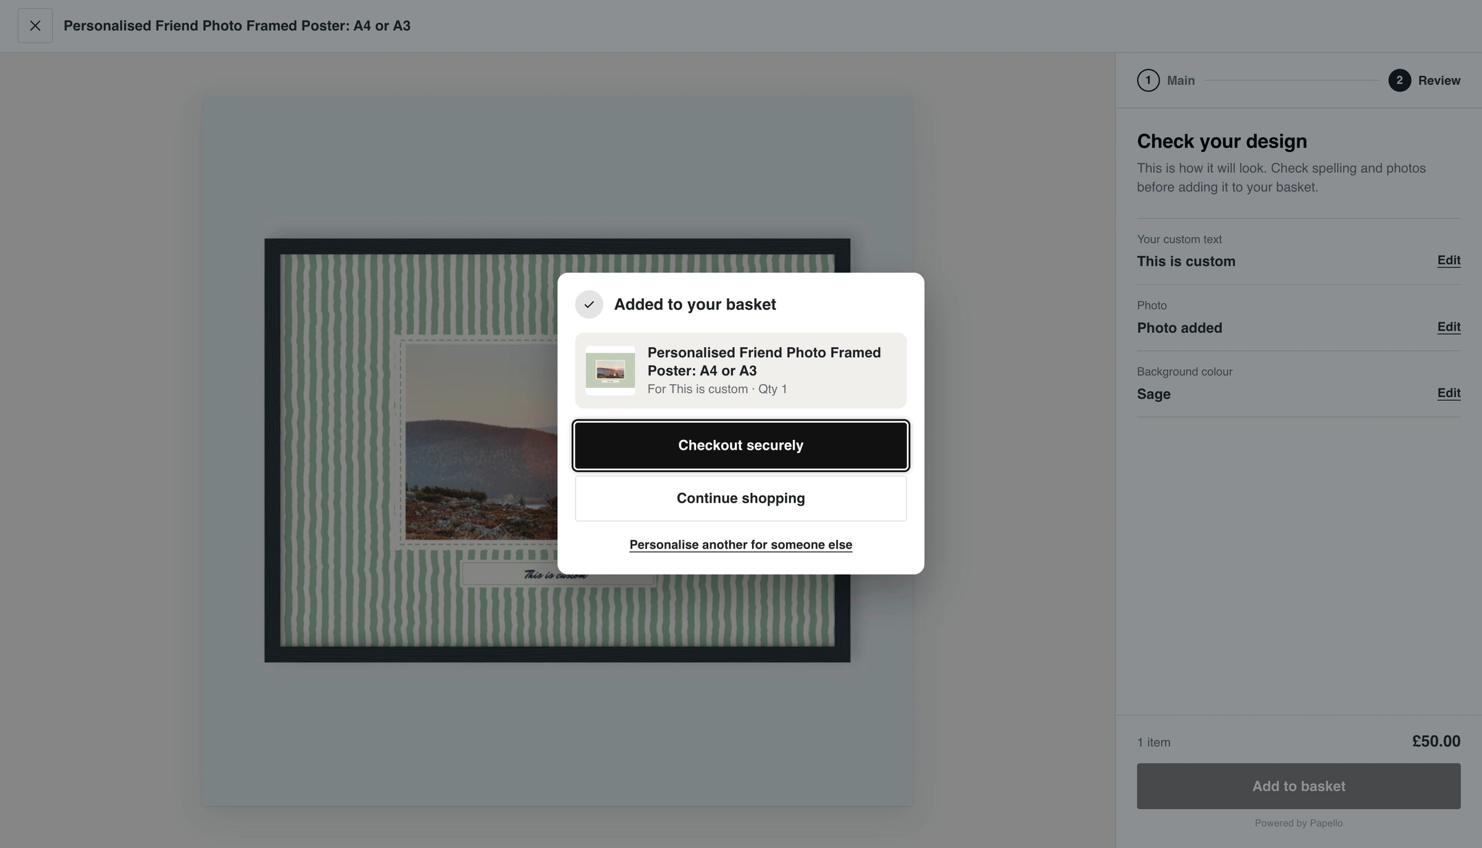The image size is (1482, 848).
Task: Edit the custom text 'This is custom'
Action: 1449,261
